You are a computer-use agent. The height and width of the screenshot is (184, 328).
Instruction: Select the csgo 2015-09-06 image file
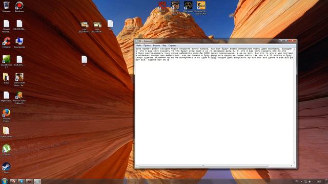(97, 27)
